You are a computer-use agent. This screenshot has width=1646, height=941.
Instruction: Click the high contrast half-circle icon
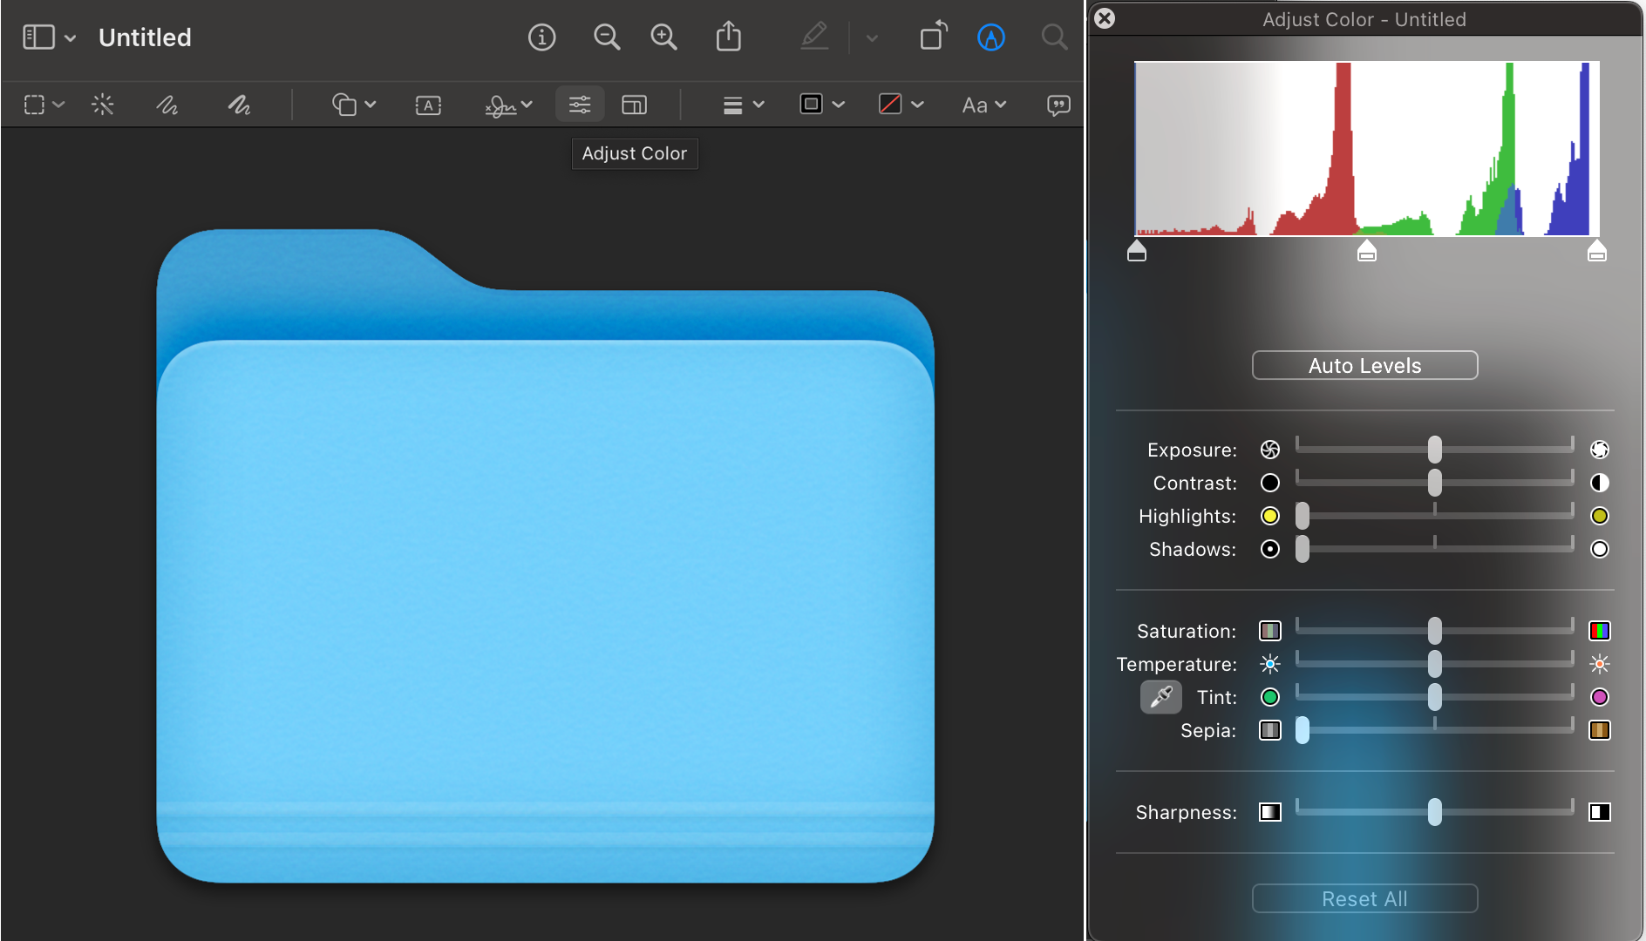click(x=1600, y=483)
